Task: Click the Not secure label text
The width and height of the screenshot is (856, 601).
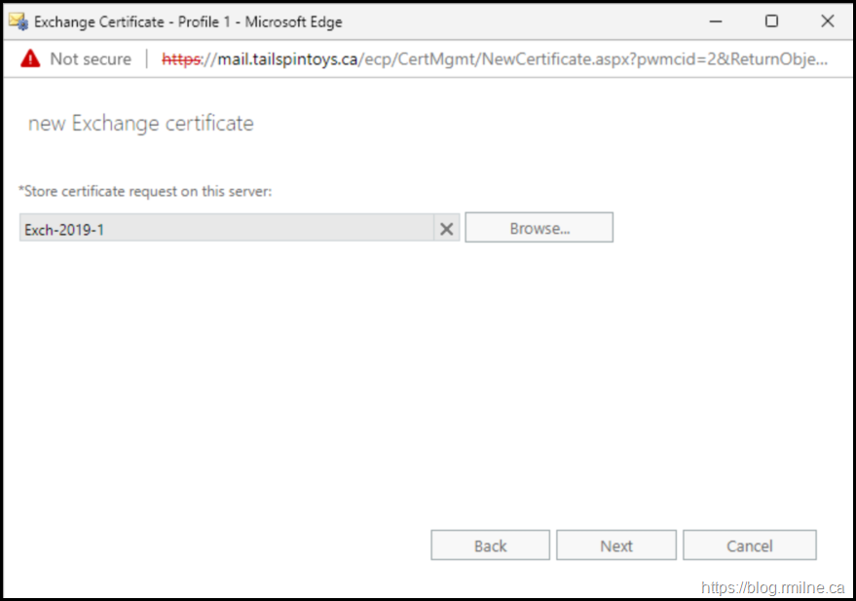Action: point(90,59)
